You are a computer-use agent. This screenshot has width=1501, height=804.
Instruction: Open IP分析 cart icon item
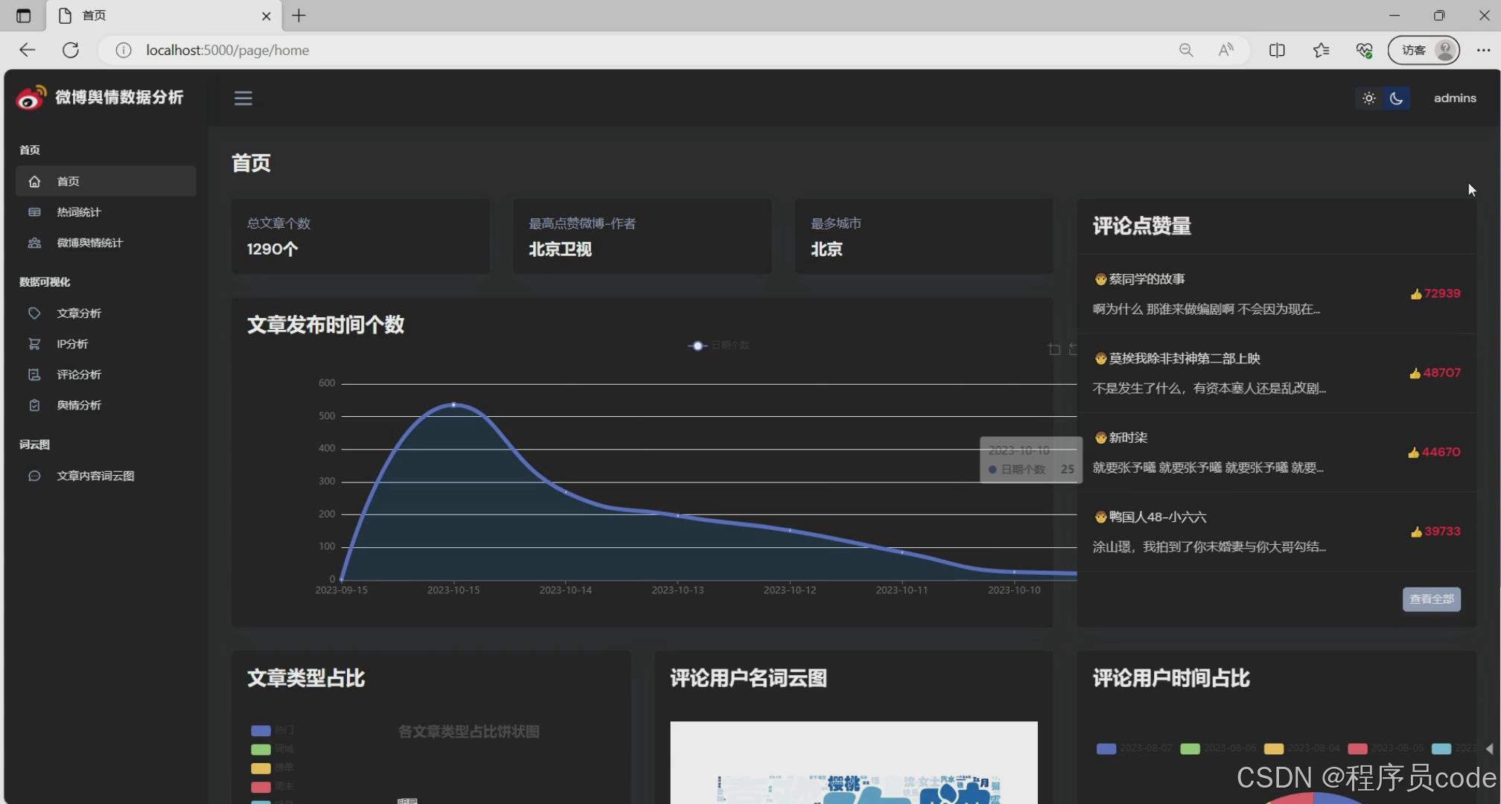[x=71, y=344]
